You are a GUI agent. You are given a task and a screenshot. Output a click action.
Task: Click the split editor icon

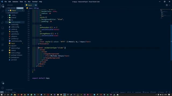pyautogui.click(x=167, y=5)
